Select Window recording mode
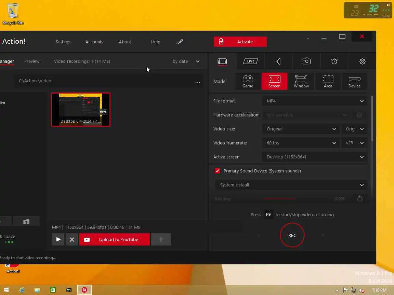394x295 pixels. coord(301,81)
